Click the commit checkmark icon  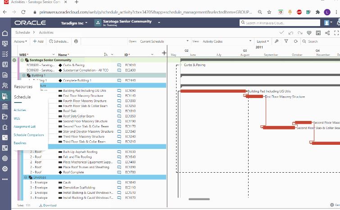click(281, 33)
